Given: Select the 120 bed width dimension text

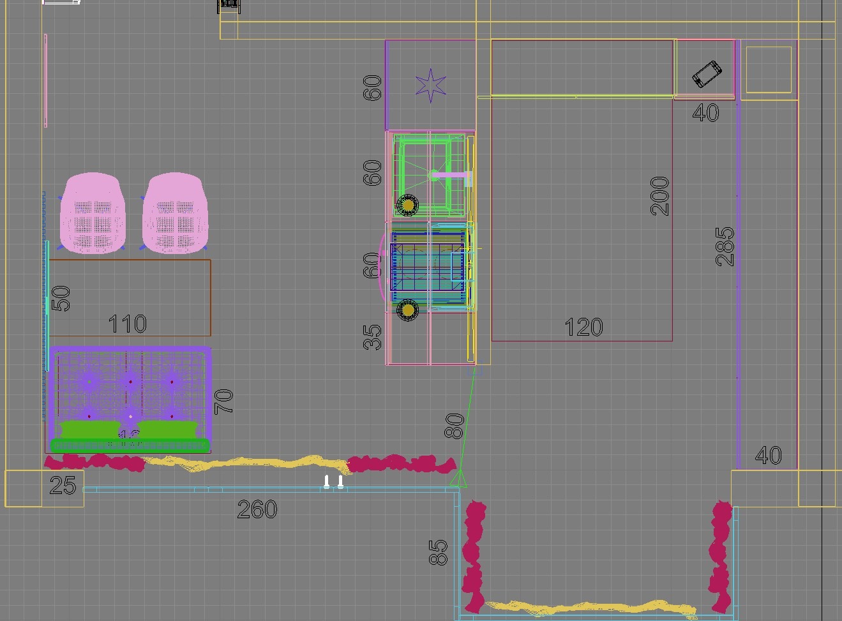Looking at the screenshot, I should coord(583,327).
